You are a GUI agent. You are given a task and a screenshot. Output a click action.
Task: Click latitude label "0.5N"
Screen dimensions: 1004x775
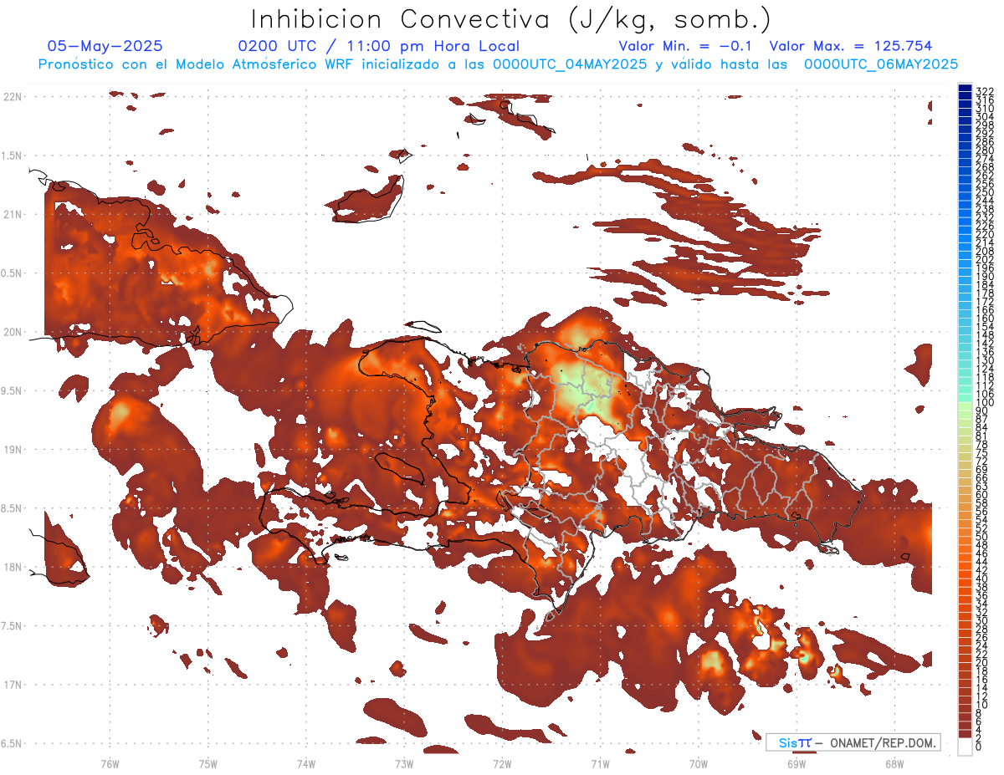[13, 273]
